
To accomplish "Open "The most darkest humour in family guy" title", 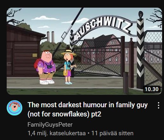I will [88, 105].
